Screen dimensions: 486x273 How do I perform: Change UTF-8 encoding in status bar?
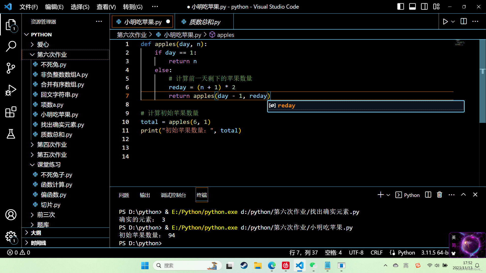click(356, 253)
